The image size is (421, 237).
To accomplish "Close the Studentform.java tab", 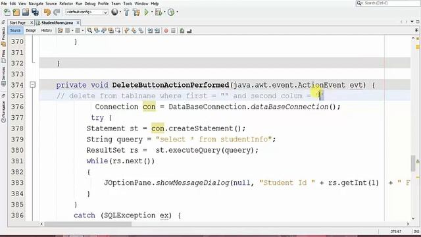I will (78, 23).
